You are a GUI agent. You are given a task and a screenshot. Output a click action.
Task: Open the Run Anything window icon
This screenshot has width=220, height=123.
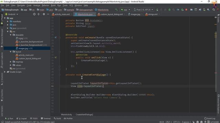196,10
